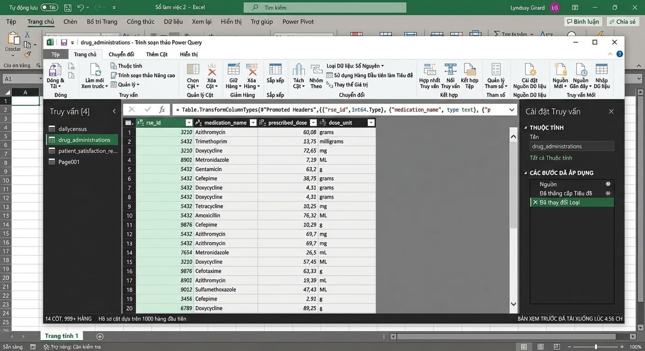Switch to Chuyển đổi tab in Power Query
Image resolution: width=645 pixels, height=351 pixels.
tap(121, 54)
